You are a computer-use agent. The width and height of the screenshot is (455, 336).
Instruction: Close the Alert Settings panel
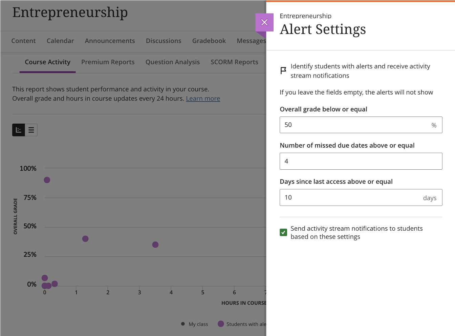(264, 22)
